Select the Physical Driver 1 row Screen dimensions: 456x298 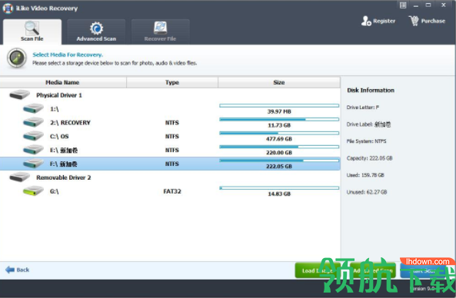click(x=170, y=95)
